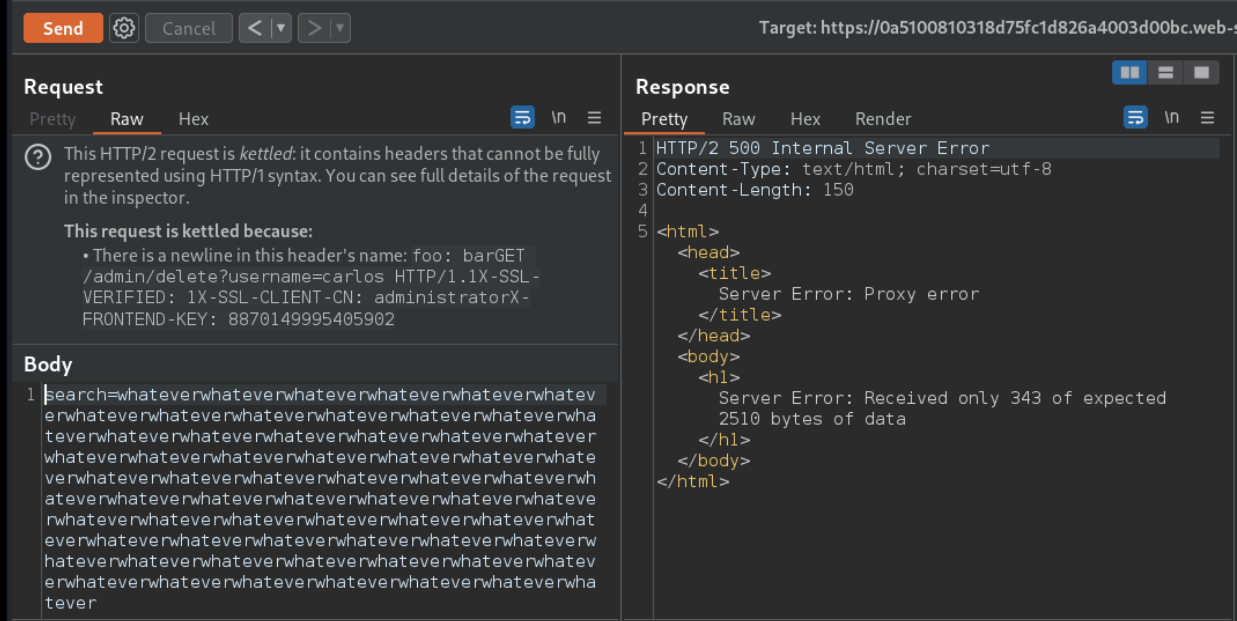Click the 'This request is kettled because:' heading

[x=188, y=231]
